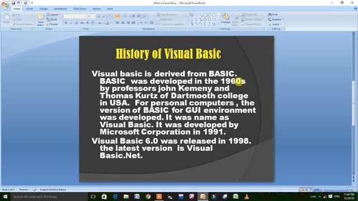
Task: Toggle numbered list formatting
Action: click(x=125, y=16)
